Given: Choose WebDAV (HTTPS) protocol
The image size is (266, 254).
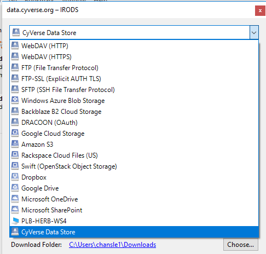Looking at the screenshot, I should (134, 56).
